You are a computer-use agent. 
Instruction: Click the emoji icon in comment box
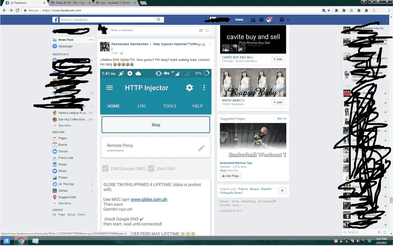207,30
